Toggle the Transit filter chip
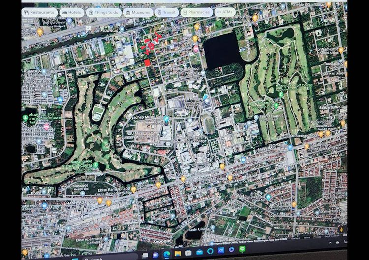The width and height of the screenshot is (369, 260). (x=167, y=12)
